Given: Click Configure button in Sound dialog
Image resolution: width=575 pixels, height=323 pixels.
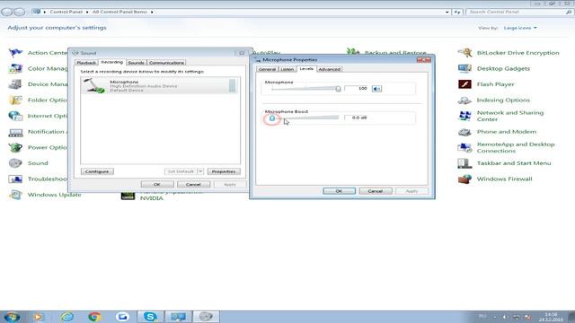Looking at the screenshot, I should click(x=97, y=171).
